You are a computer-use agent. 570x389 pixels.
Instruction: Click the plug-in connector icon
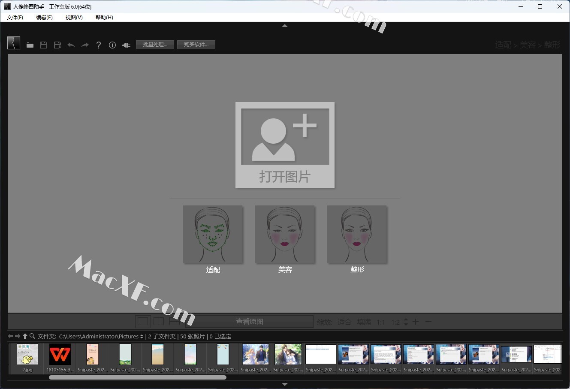tap(126, 45)
